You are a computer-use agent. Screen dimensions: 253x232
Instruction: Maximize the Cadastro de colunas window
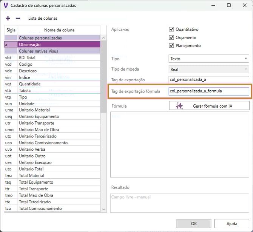point(229,5)
